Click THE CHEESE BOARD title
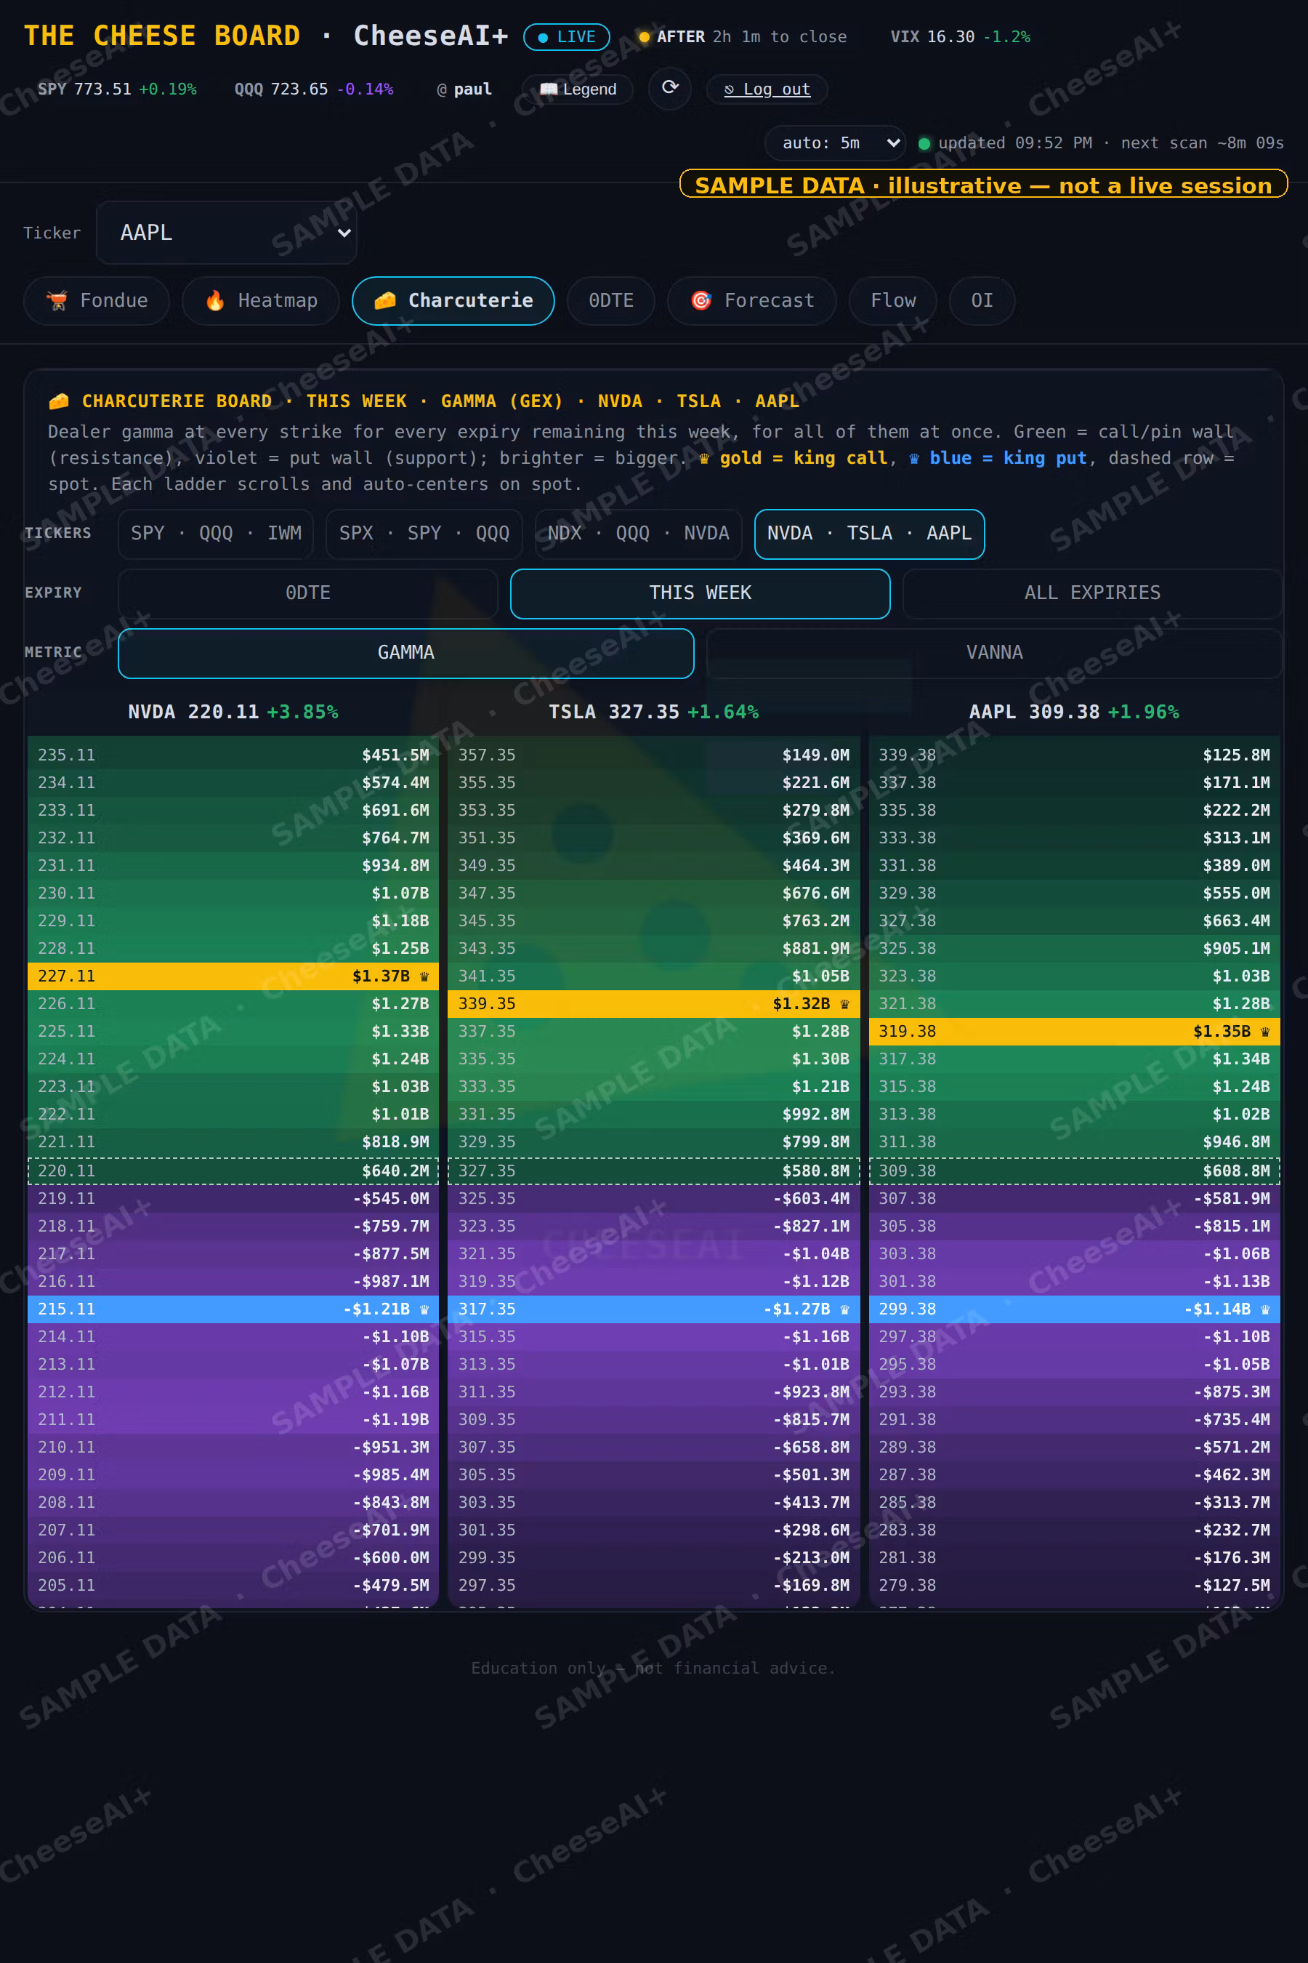1308x1963 pixels. click(x=162, y=36)
